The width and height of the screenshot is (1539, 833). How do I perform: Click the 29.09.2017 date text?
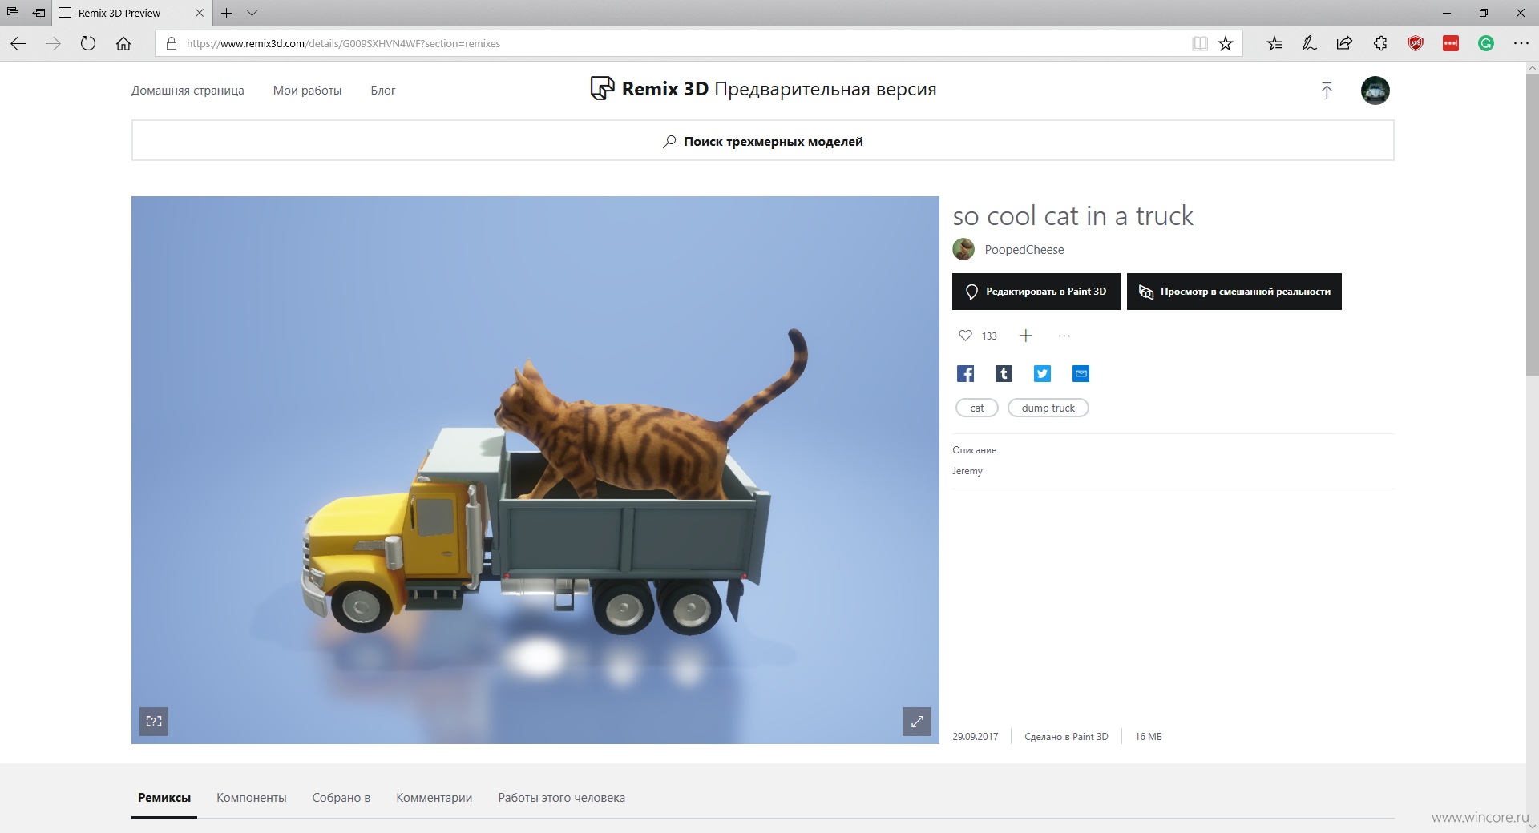click(976, 737)
